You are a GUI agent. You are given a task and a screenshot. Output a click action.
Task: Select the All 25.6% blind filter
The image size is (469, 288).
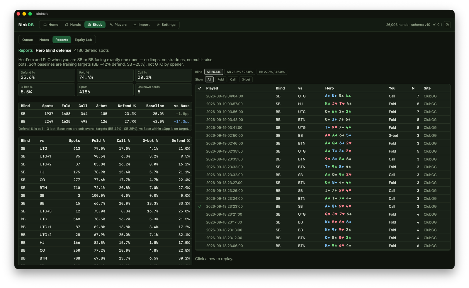click(x=214, y=72)
